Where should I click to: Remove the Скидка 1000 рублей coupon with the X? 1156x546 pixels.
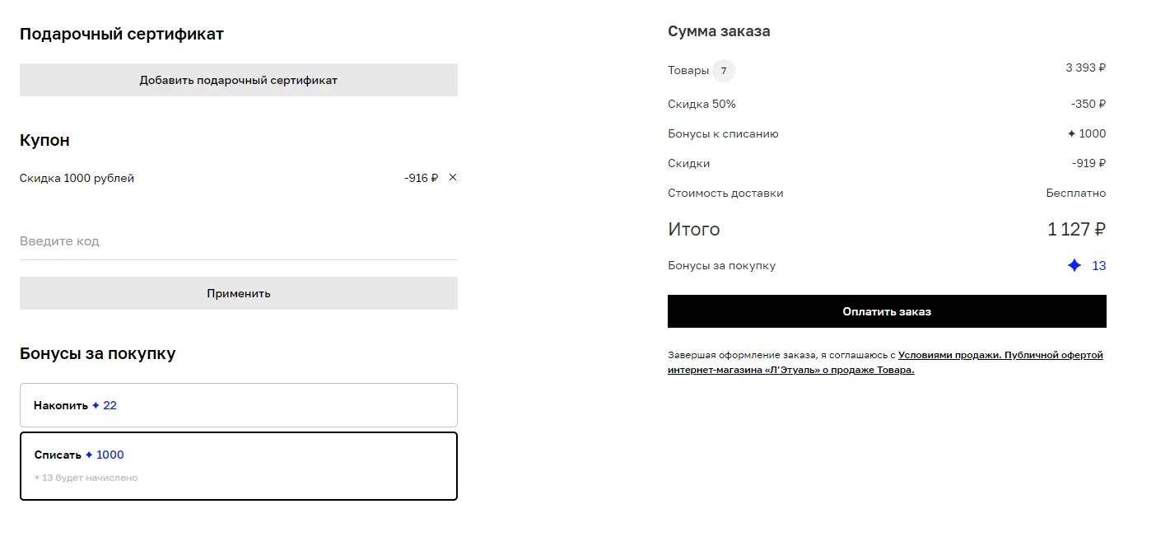click(x=453, y=177)
